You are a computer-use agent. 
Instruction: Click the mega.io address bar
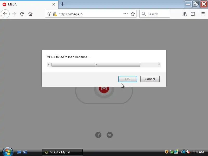coord(90,14)
